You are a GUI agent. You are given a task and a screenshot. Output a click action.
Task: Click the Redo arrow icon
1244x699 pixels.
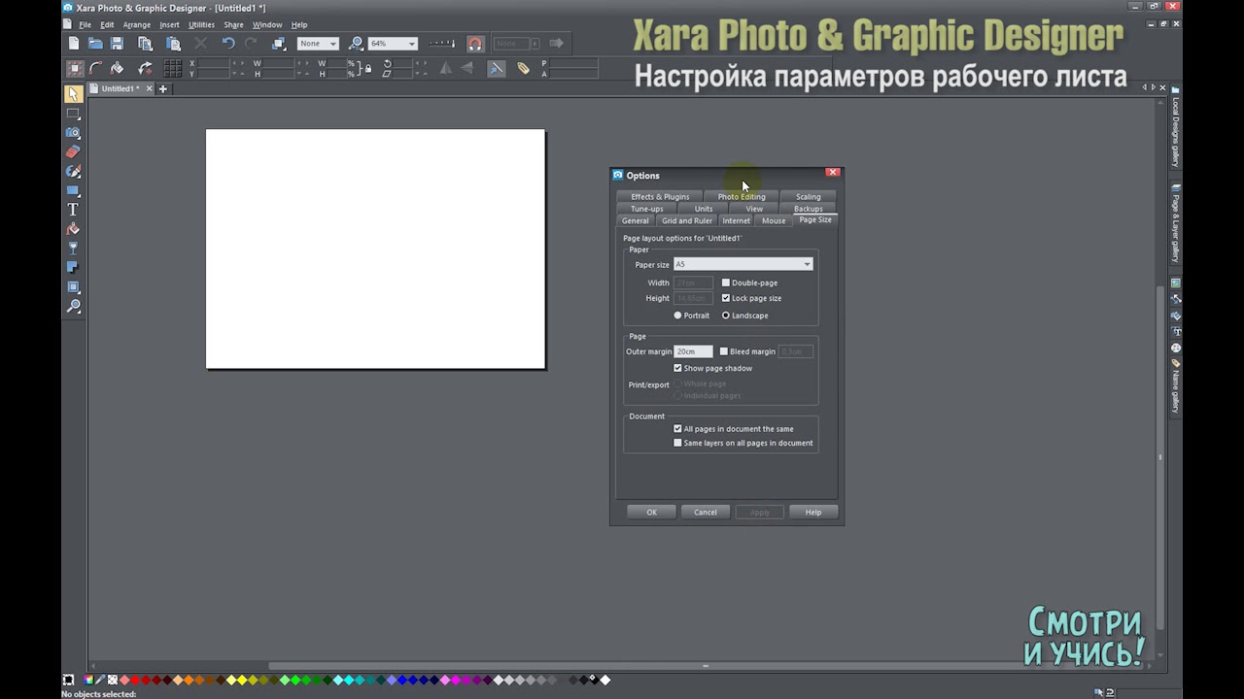pyautogui.click(x=251, y=44)
